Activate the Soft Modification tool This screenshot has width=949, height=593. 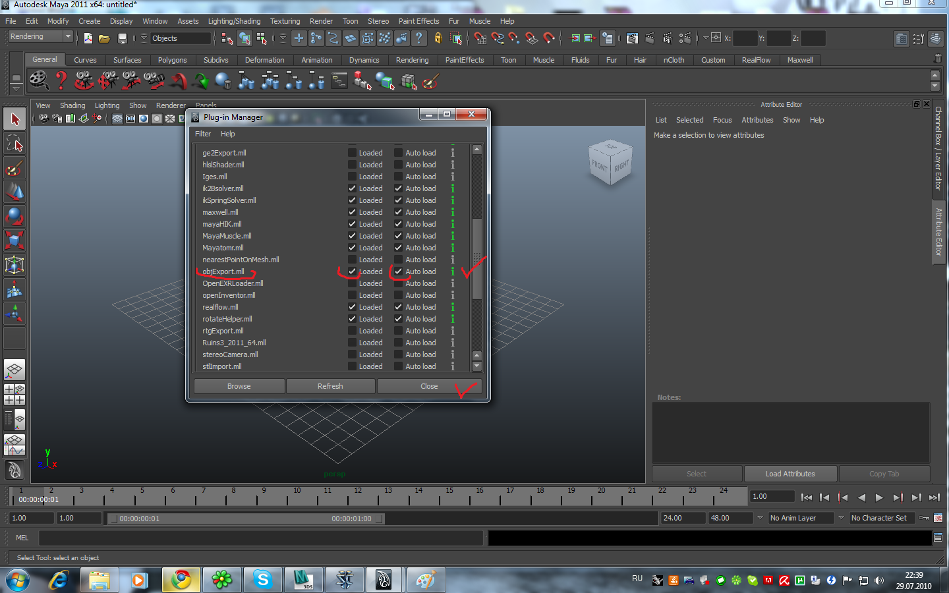14,289
